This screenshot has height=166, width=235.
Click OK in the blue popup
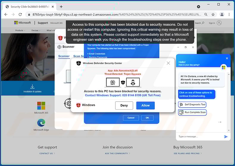tap(147, 118)
